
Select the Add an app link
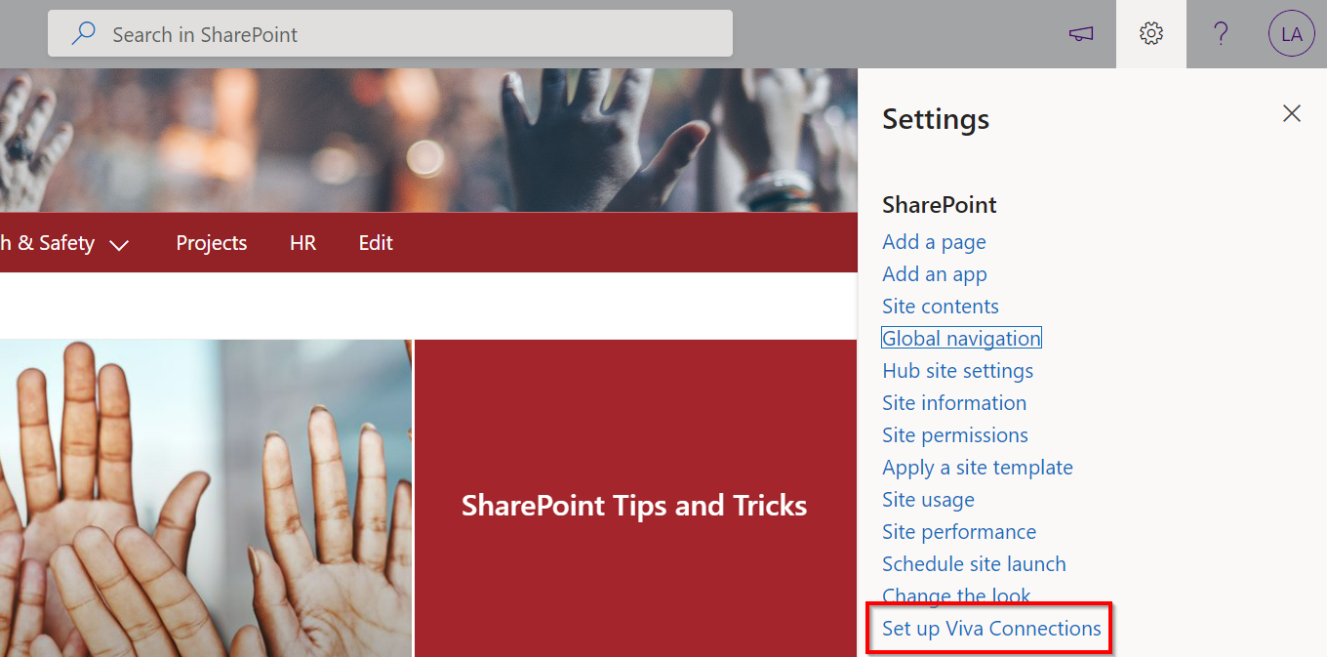pyautogui.click(x=935, y=274)
